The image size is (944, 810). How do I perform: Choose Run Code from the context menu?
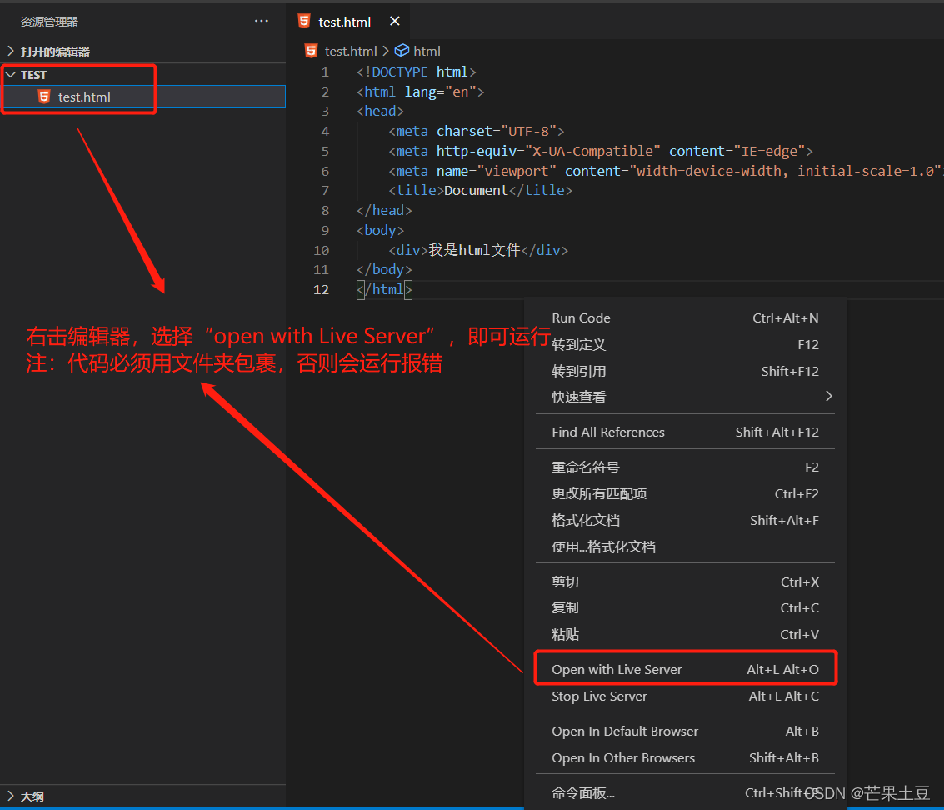tap(685, 318)
